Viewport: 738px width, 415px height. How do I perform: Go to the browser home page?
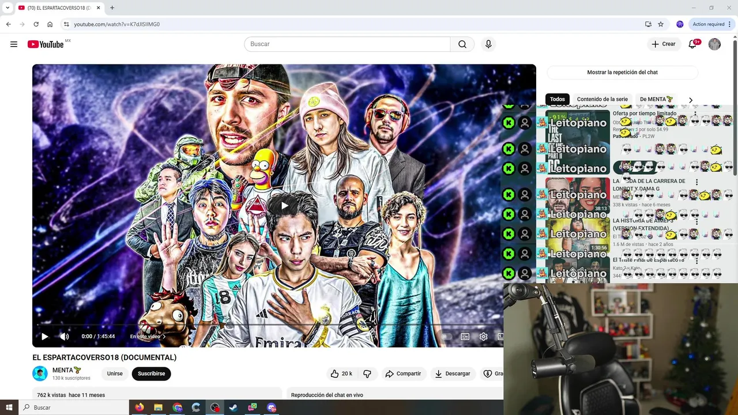click(x=50, y=24)
